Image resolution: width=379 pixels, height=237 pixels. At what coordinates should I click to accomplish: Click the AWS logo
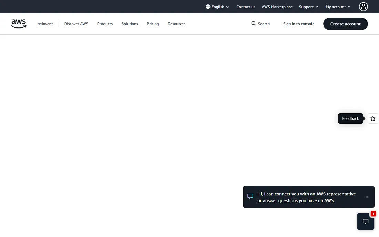click(19, 24)
